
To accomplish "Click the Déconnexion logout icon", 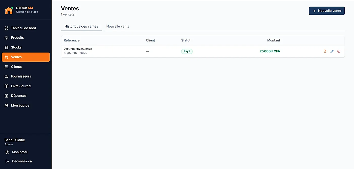I will (x=7, y=161).
